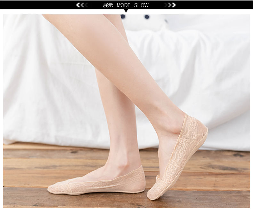Click the left double-chevron arrows in banner
The image size is (253, 211).
tap(82, 5)
